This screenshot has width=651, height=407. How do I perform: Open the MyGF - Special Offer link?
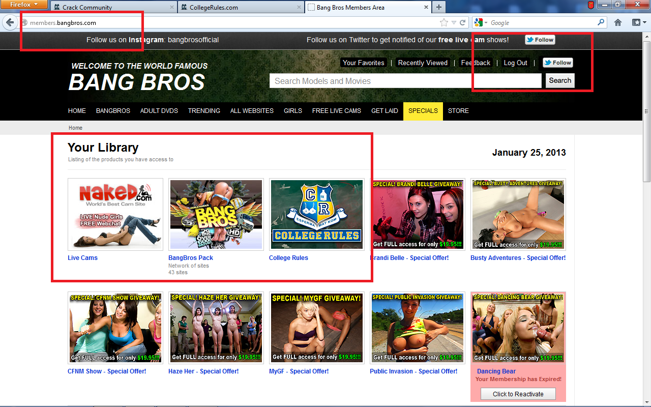[x=299, y=371]
